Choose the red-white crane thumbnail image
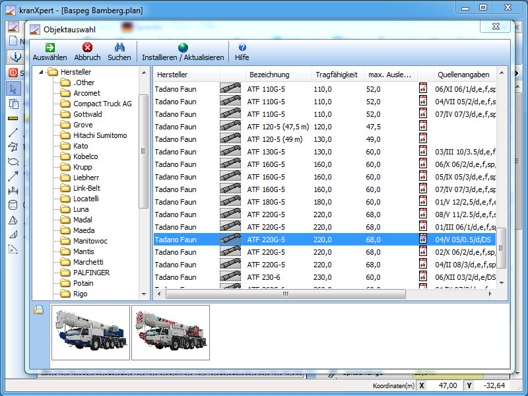The image size is (528, 396). (170, 332)
